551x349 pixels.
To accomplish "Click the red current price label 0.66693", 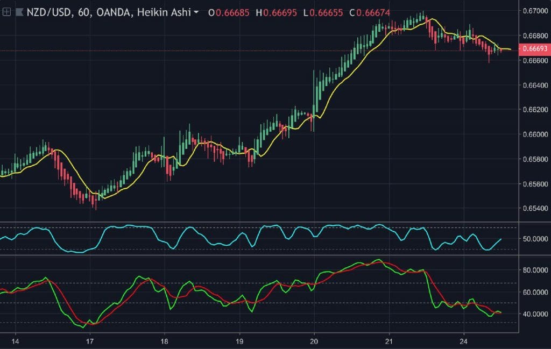I will click(535, 48).
